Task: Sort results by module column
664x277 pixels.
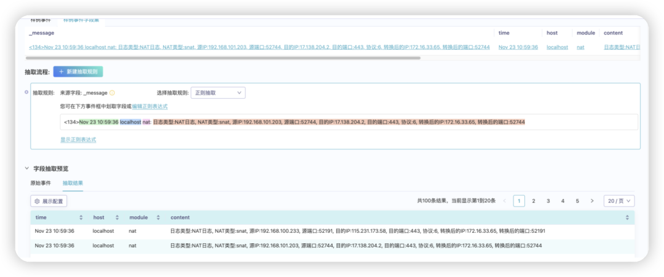Action: click(158, 218)
